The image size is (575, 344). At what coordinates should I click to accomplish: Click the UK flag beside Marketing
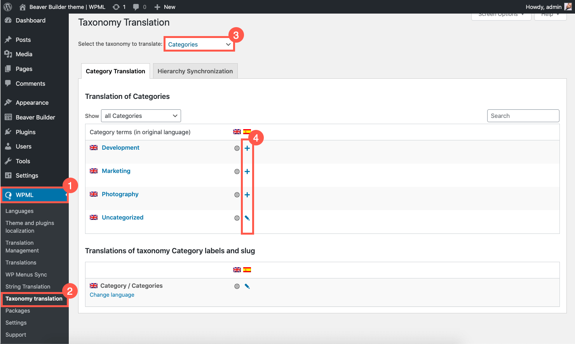94,171
